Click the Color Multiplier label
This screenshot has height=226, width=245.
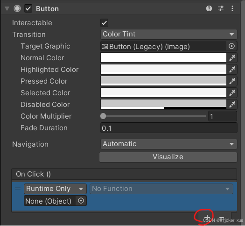click(46, 116)
